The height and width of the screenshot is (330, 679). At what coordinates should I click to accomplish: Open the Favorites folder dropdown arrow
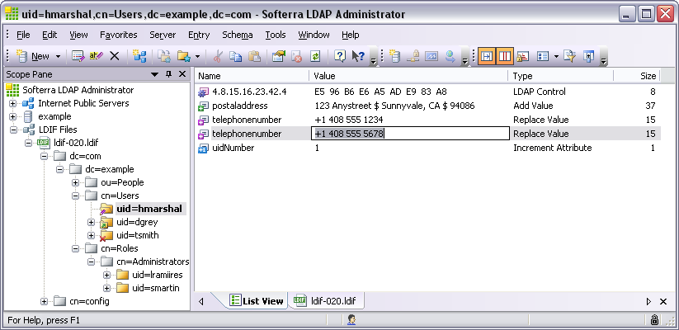[x=197, y=56]
